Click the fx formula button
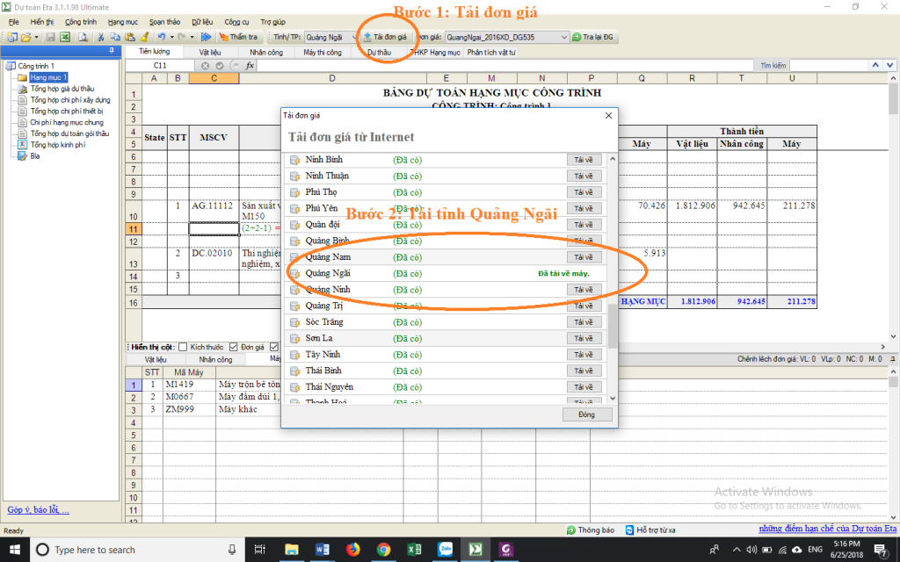Screen dimensions: 900x562 click(x=250, y=66)
